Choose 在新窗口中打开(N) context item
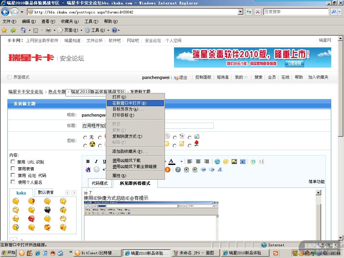This screenshot has height=258, width=344. tap(135, 103)
